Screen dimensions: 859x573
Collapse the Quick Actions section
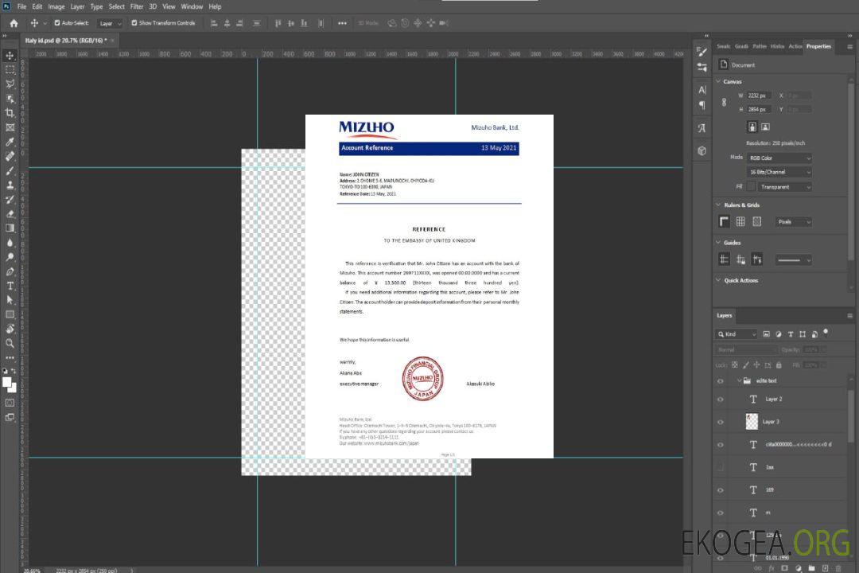point(718,280)
